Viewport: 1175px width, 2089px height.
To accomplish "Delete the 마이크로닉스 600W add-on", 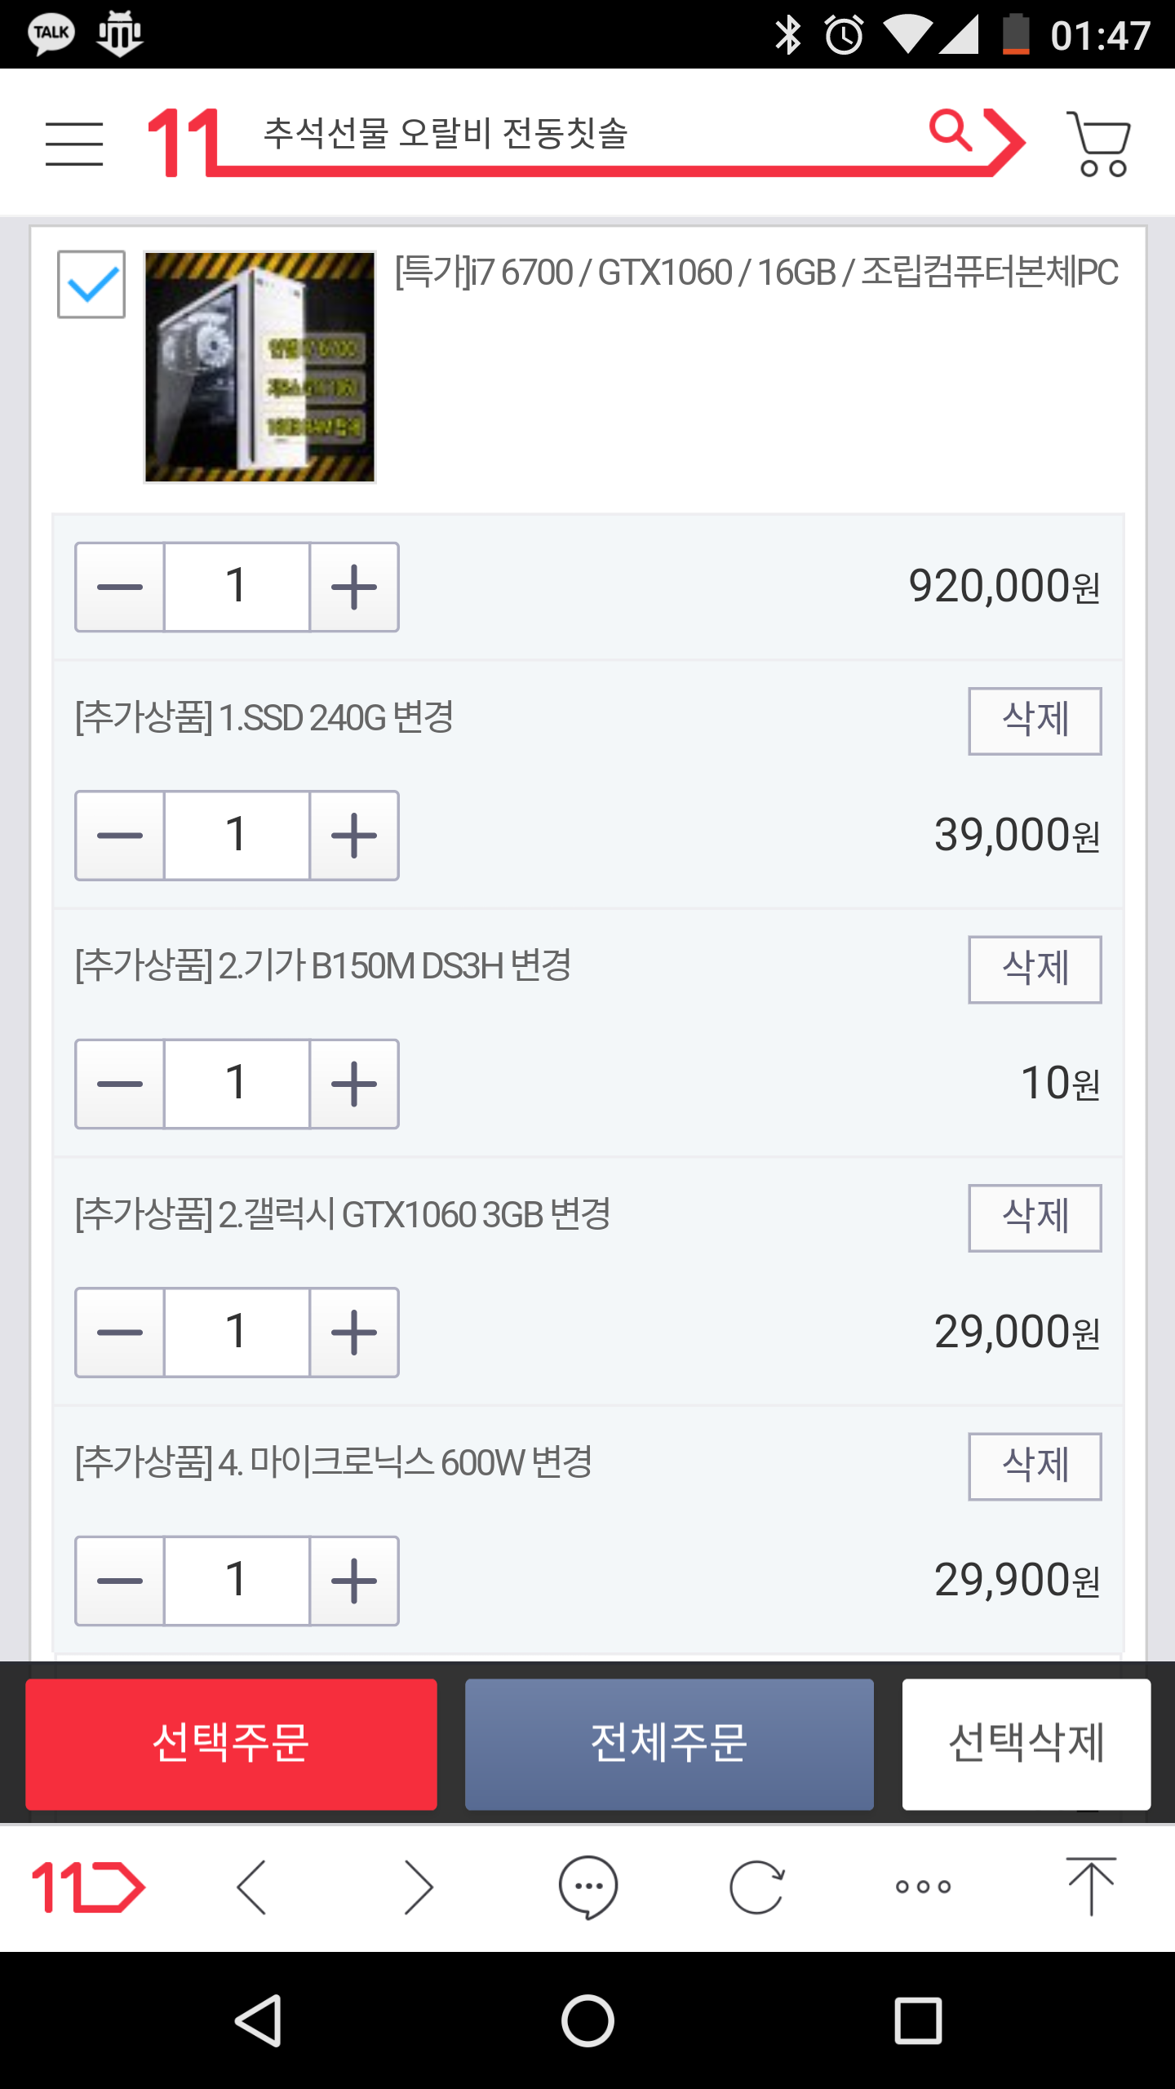I will tap(1035, 1466).
